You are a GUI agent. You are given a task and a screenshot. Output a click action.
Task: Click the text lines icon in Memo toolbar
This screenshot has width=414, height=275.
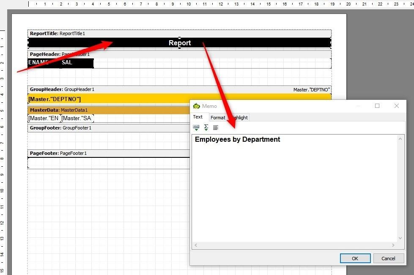[x=216, y=127]
